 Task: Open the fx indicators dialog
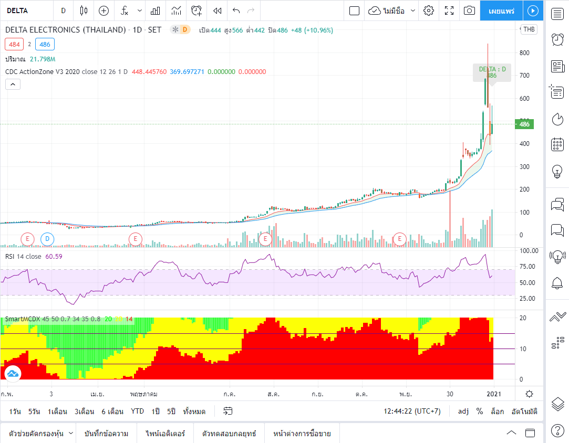125,10
